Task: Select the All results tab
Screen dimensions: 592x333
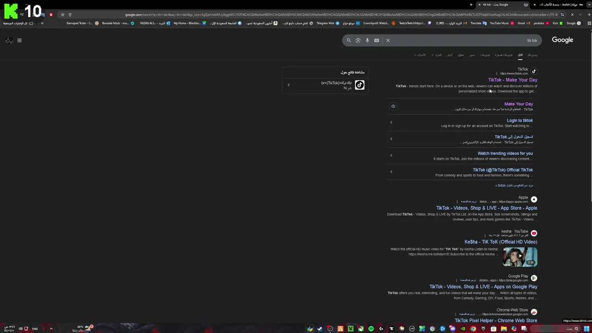Action: [x=520, y=55]
